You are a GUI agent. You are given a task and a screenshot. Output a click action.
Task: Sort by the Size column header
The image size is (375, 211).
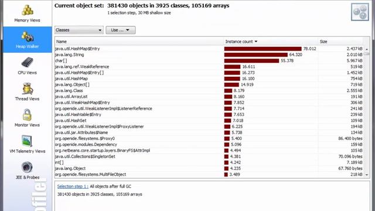pyautogui.click(x=340, y=42)
